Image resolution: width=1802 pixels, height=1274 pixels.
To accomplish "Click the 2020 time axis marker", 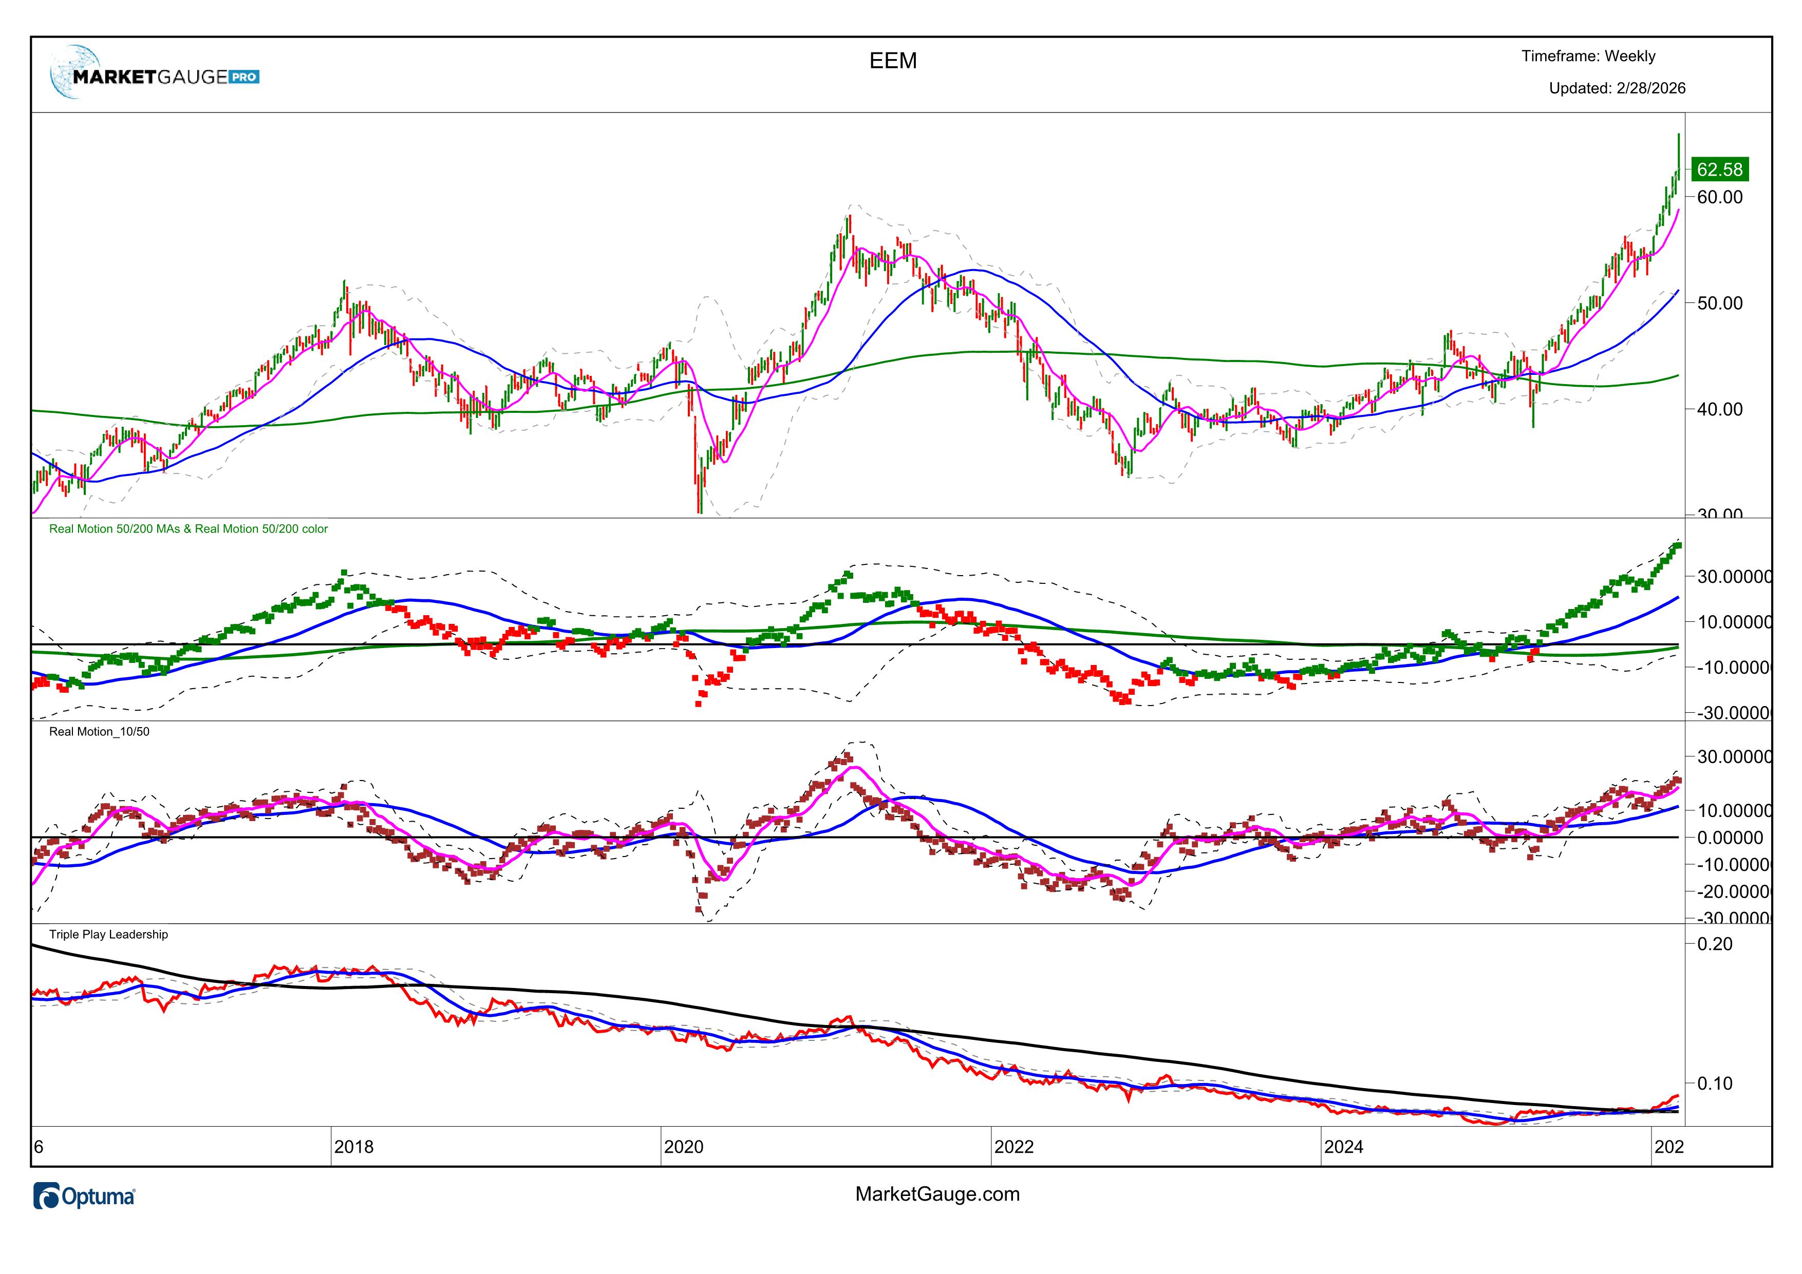I will coord(684,1146).
